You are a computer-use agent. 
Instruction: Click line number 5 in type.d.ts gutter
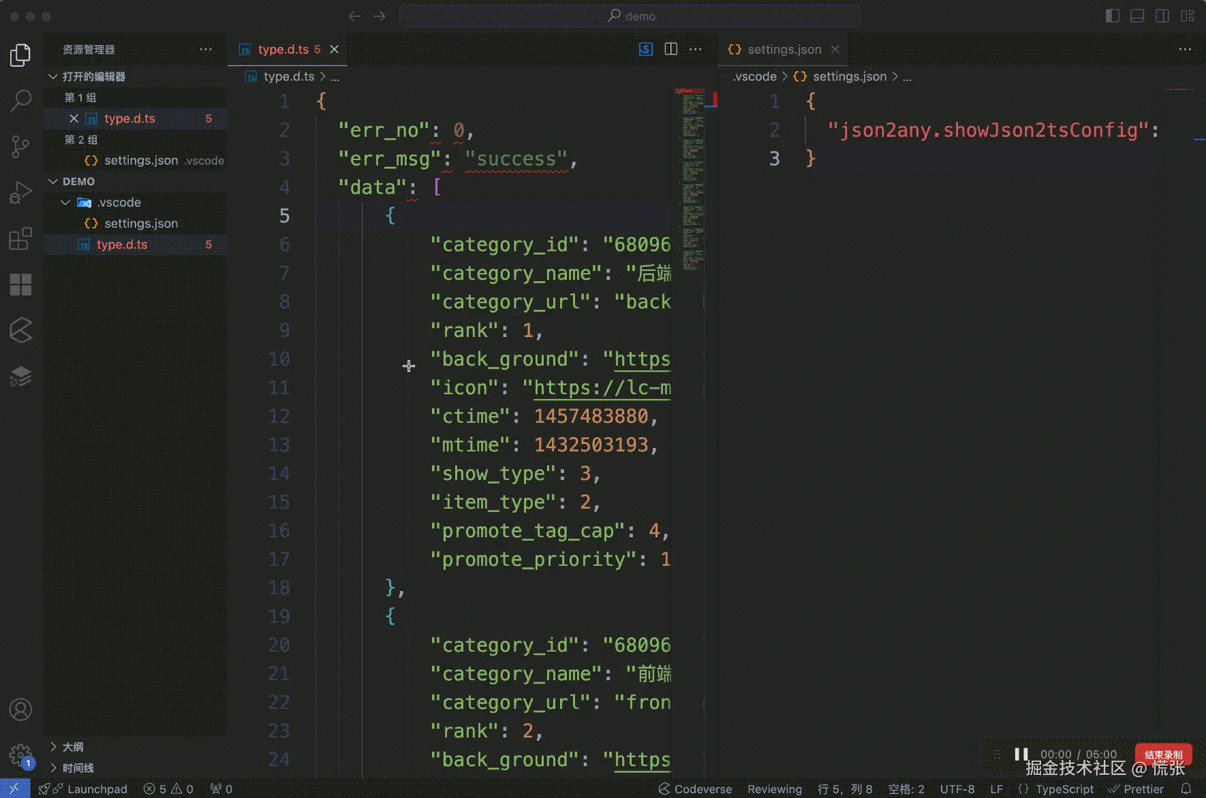(x=285, y=216)
